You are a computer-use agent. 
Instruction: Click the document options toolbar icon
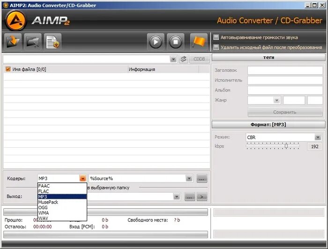pyautogui.click(x=52, y=42)
